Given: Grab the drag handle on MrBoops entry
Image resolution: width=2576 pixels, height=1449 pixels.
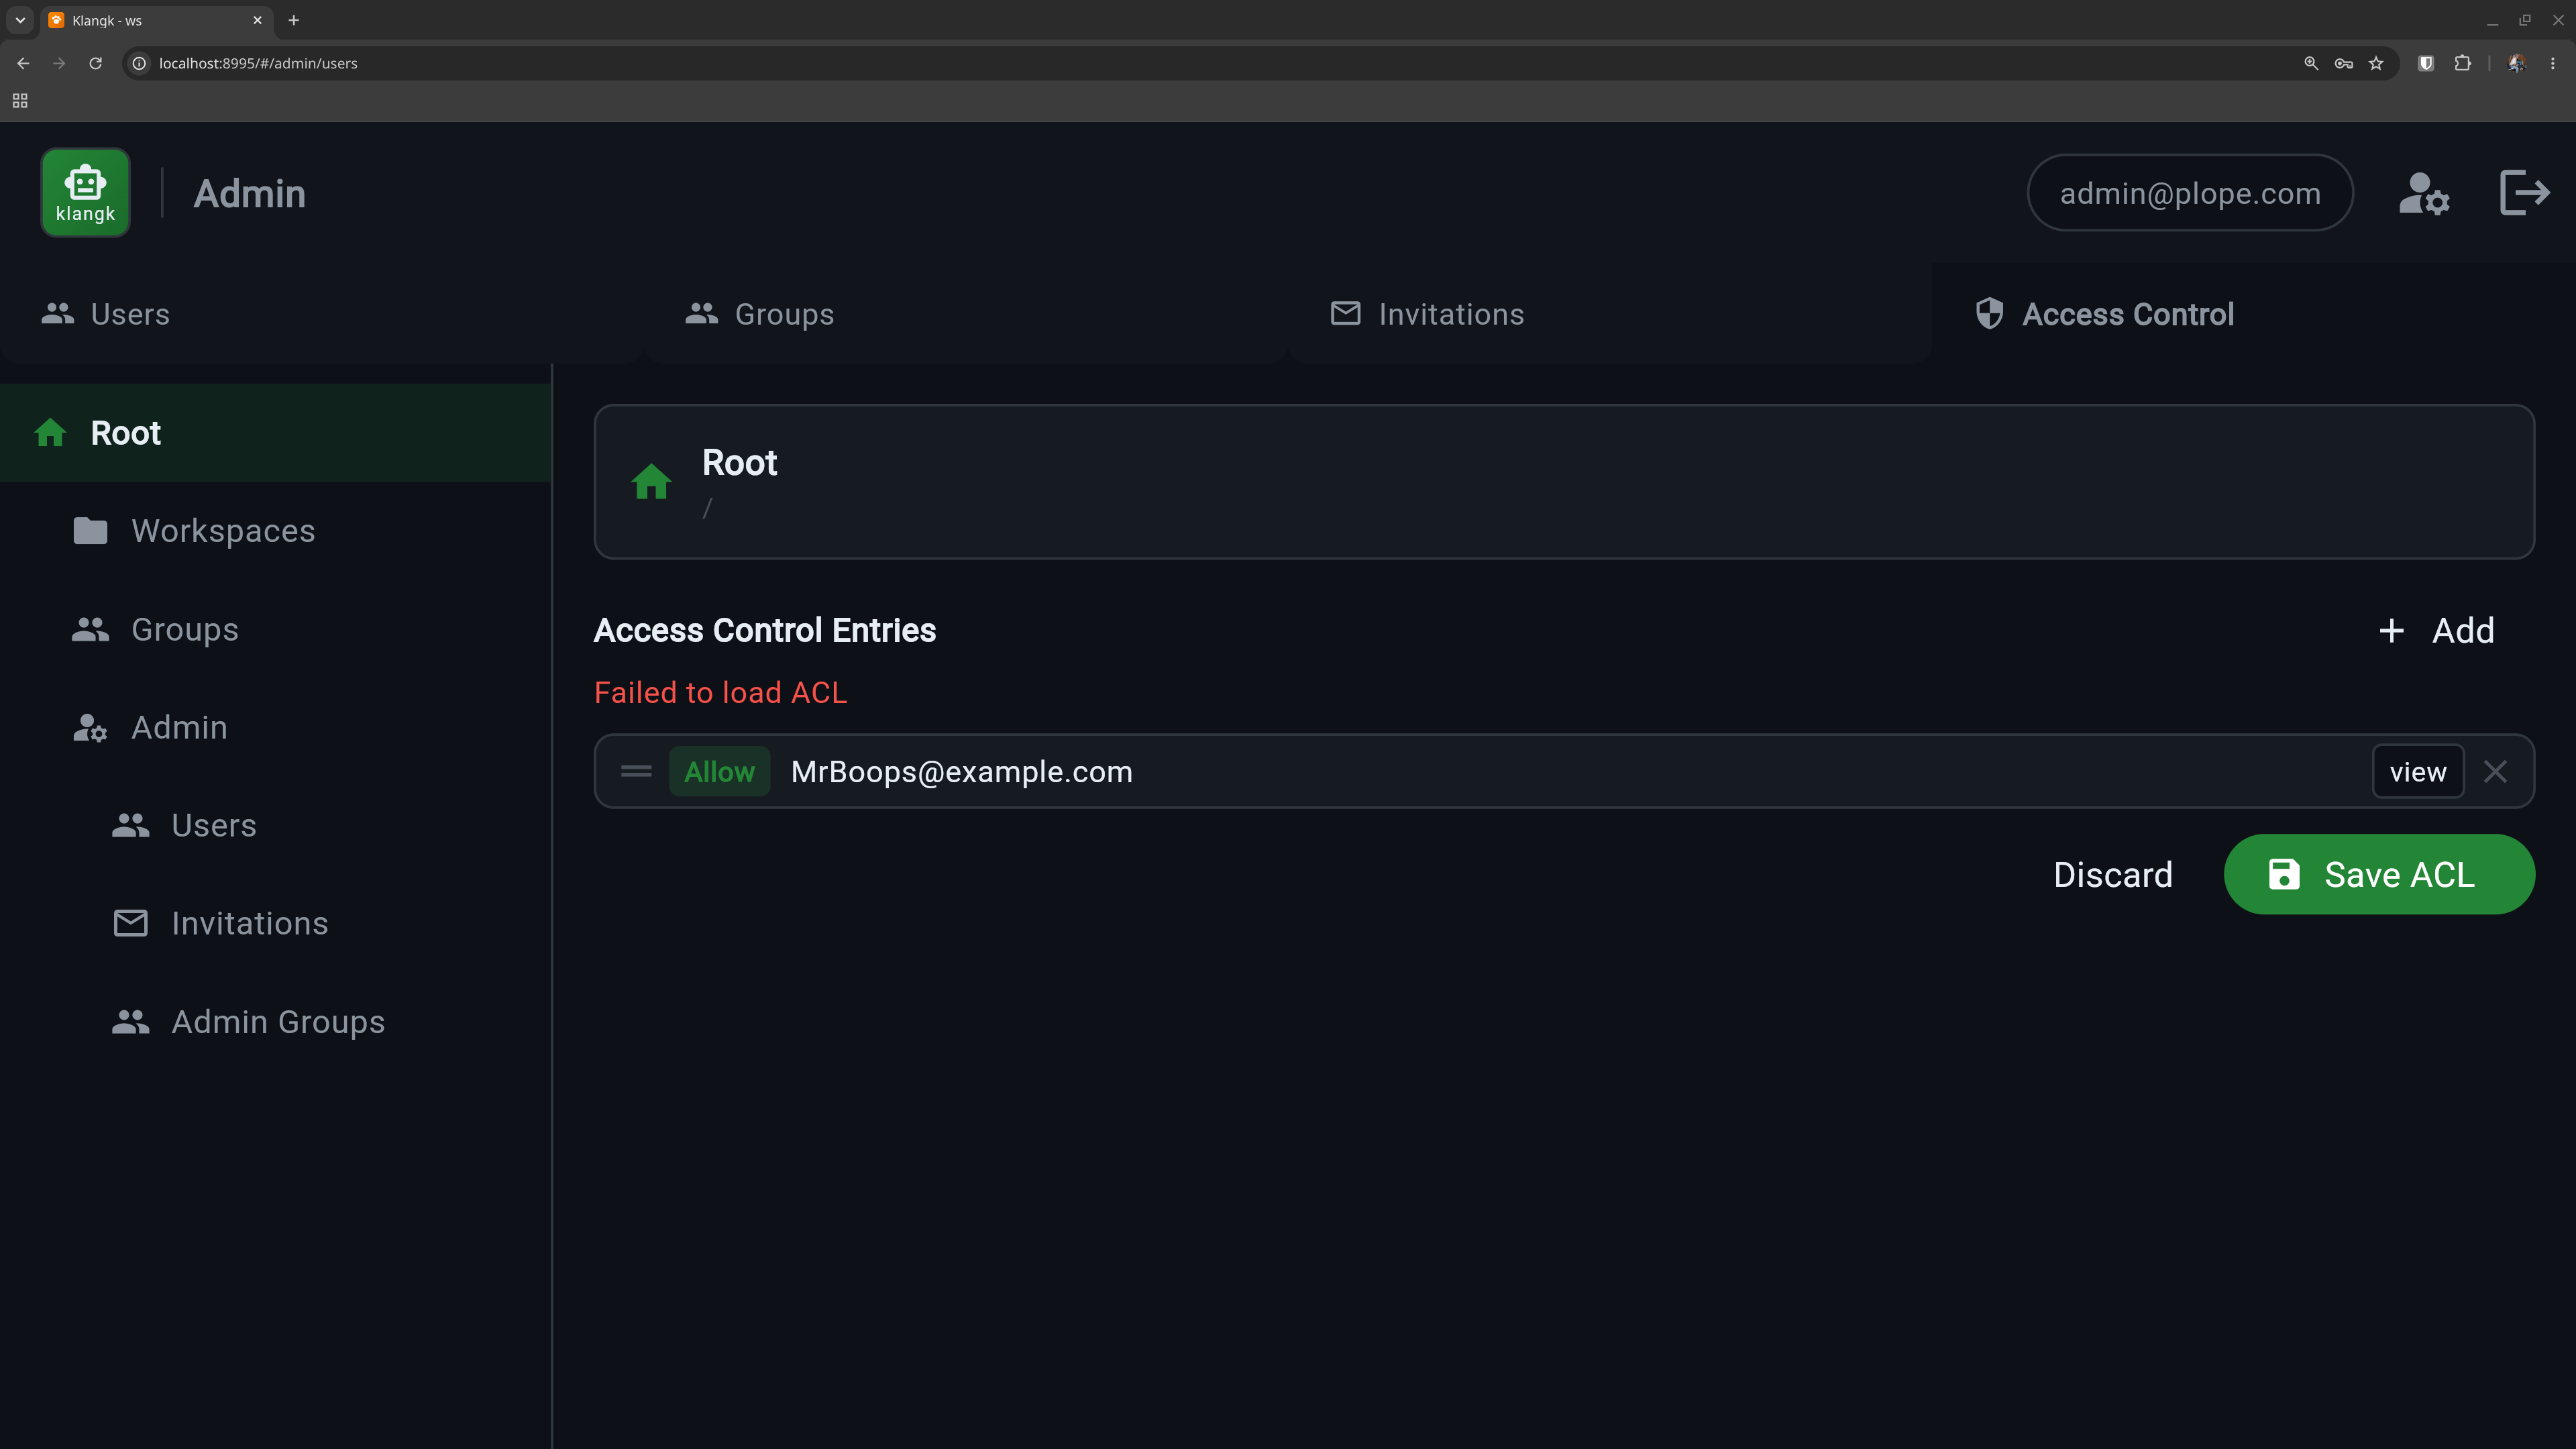Looking at the screenshot, I should click(636, 771).
